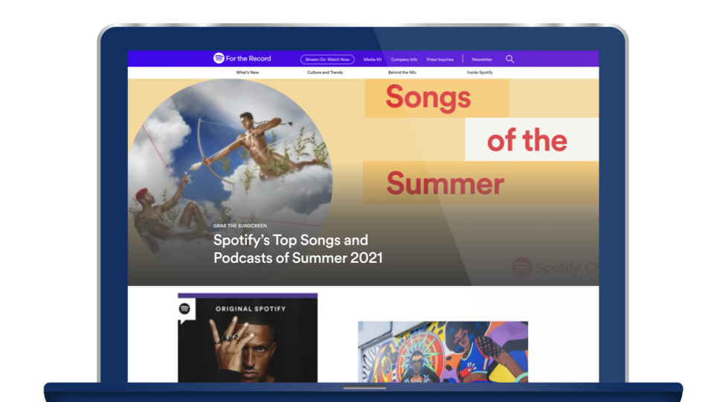
Task: Click the Songs of the Summer banner text
Action: 476,141
